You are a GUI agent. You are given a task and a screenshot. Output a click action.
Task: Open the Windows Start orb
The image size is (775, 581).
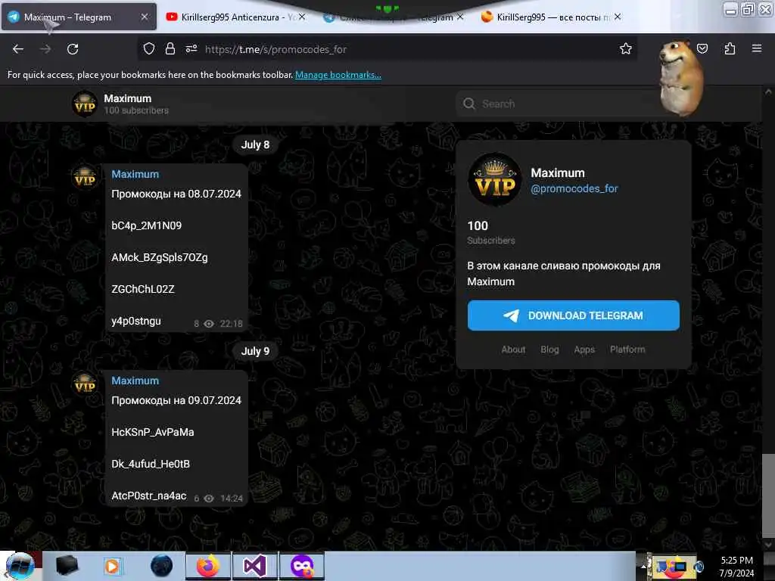point(19,566)
